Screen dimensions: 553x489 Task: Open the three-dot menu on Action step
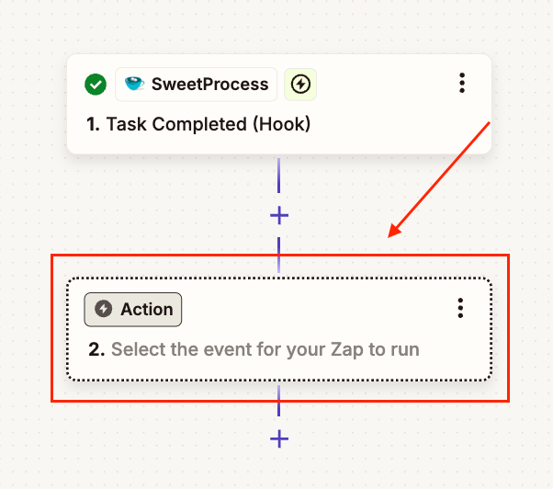pos(460,309)
